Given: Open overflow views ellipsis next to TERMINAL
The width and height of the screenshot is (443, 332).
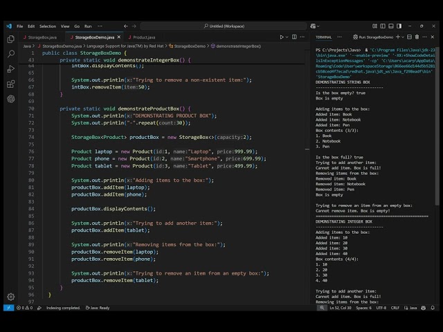Looking at the screenshot, I should coord(339,37).
